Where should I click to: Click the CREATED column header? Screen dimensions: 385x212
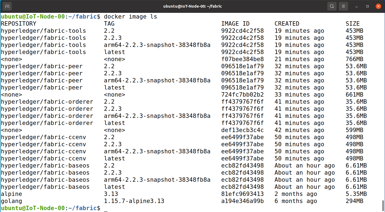(287, 24)
